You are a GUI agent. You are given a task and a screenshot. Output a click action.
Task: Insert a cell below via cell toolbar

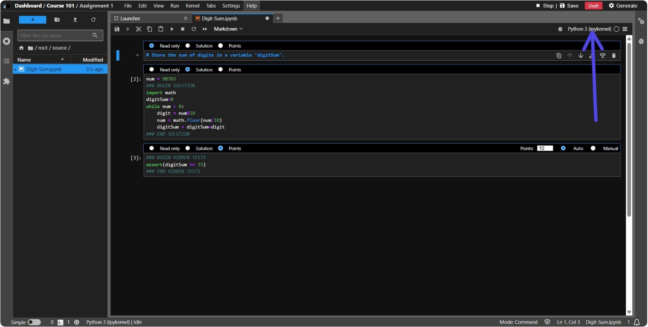603,56
